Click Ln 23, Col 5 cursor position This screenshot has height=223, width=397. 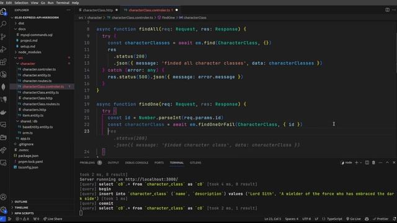[x=272, y=219]
